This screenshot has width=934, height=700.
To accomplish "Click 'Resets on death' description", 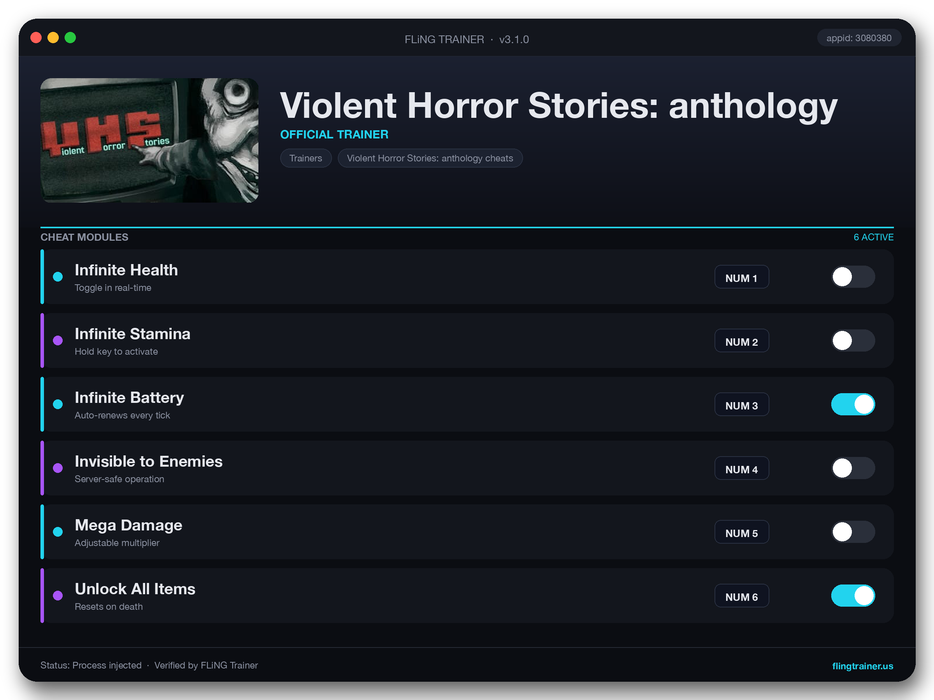I will point(109,606).
